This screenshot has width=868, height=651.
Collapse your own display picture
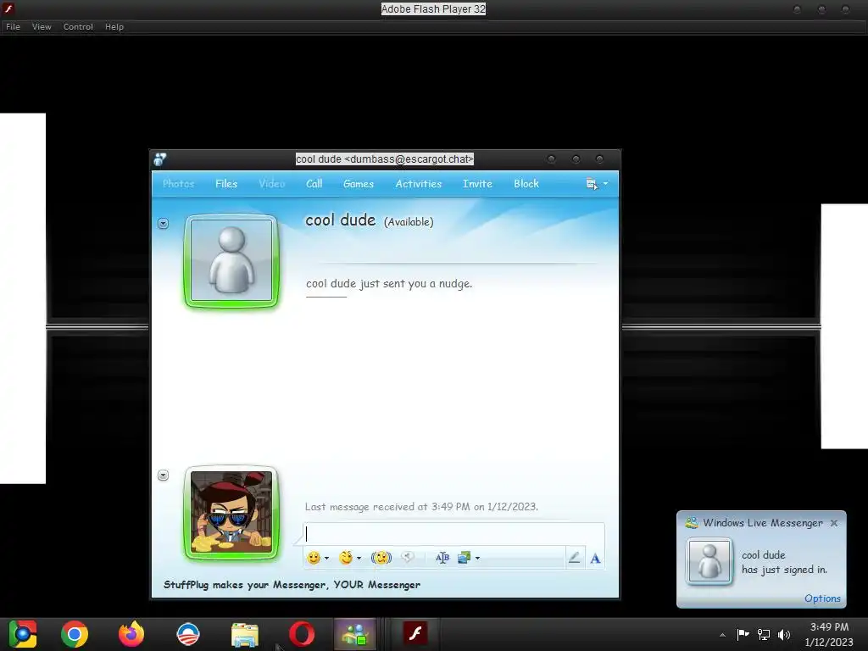(x=163, y=476)
